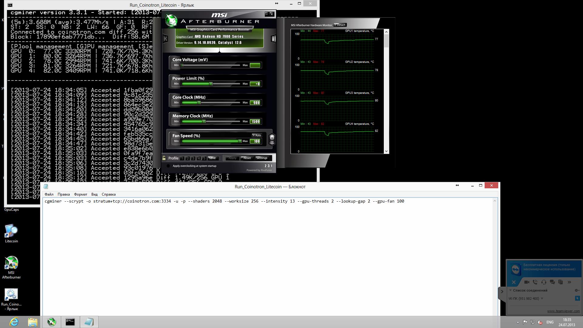Open the Litecoin desktop shortcut

click(11, 234)
